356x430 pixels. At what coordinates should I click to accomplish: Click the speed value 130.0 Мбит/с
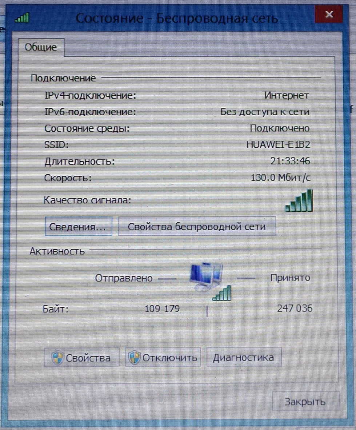tap(281, 178)
